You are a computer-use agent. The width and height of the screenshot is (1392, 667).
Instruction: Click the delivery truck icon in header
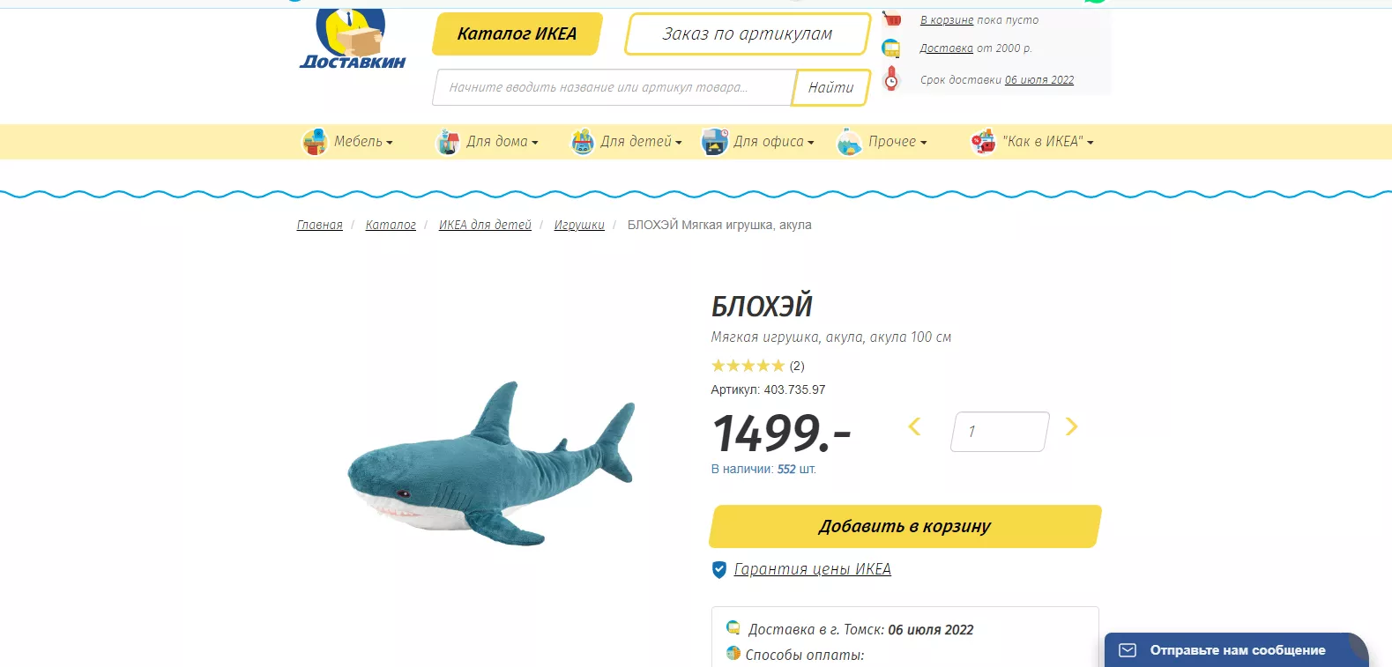tap(891, 48)
